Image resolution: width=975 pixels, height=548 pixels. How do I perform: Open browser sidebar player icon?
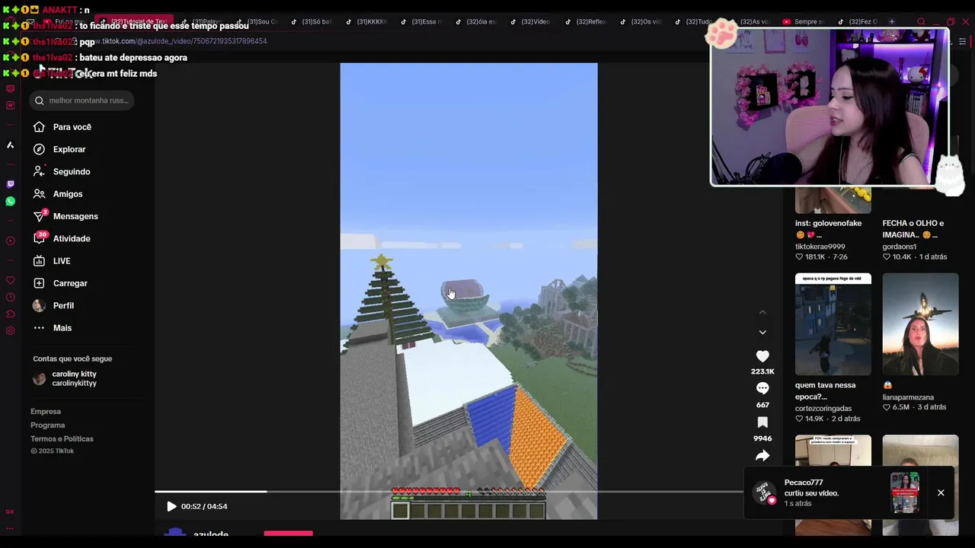[10, 241]
